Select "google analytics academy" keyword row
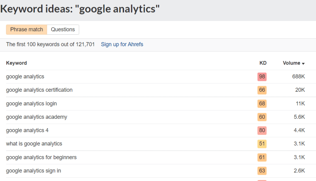 pyautogui.click(x=36, y=117)
